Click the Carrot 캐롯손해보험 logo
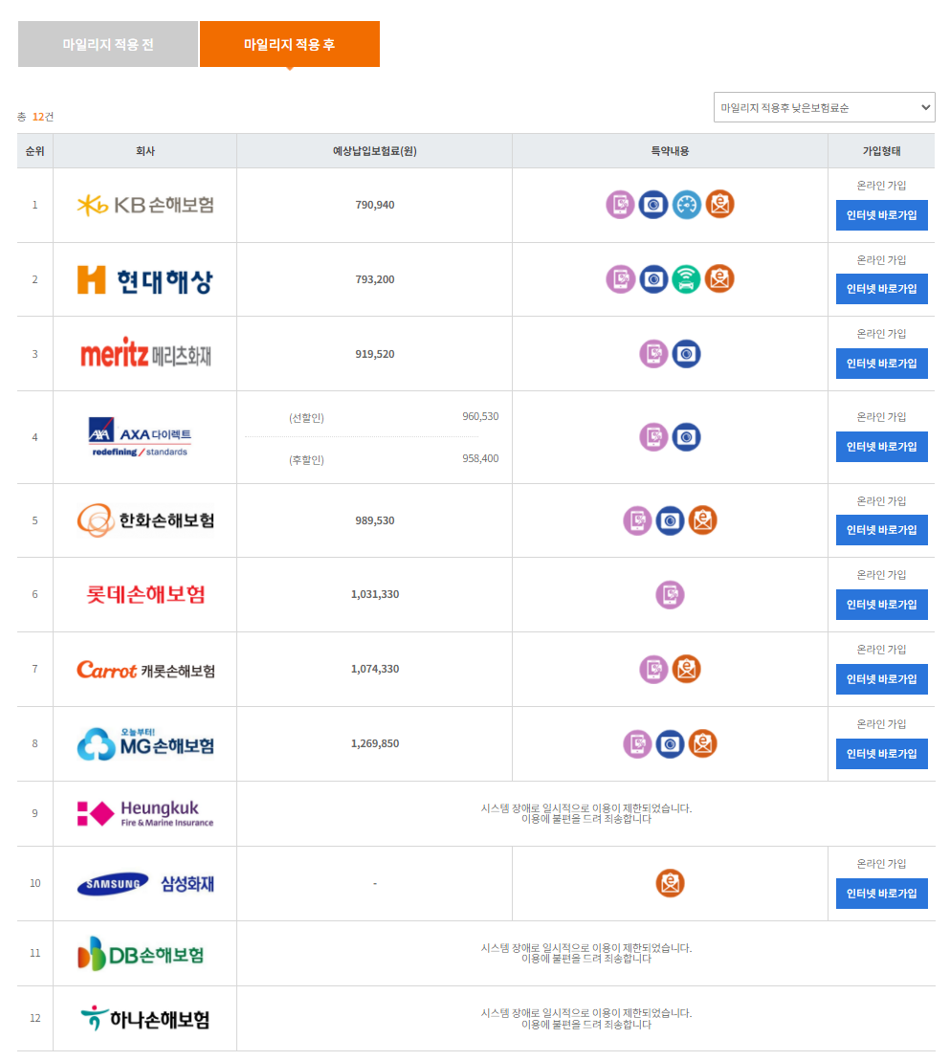The image size is (950, 1061). (145, 670)
